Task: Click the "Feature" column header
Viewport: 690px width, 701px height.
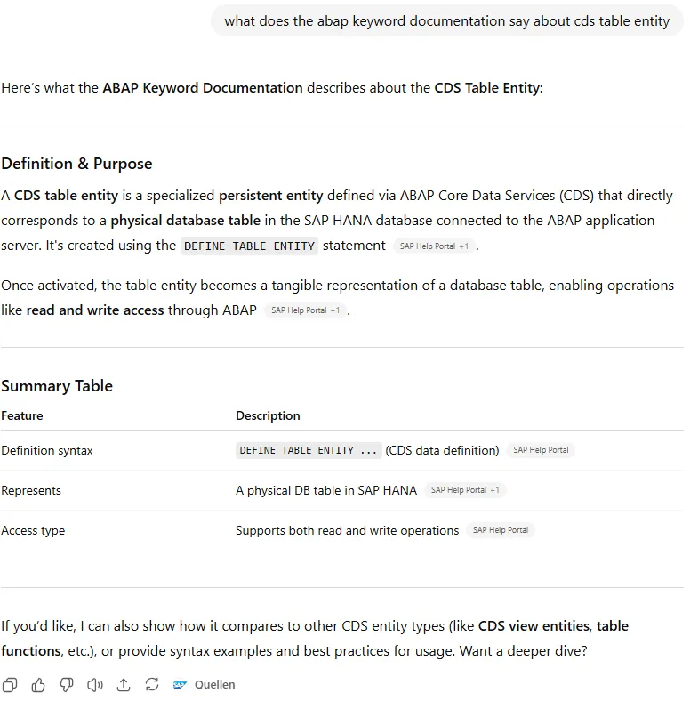Action: click(x=22, y=415)
